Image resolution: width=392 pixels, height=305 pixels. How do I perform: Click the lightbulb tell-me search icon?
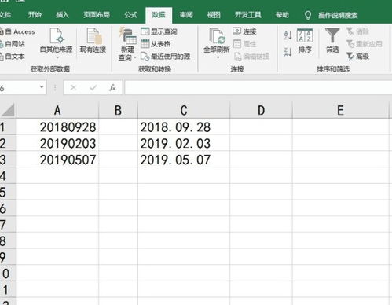(308, 15)
